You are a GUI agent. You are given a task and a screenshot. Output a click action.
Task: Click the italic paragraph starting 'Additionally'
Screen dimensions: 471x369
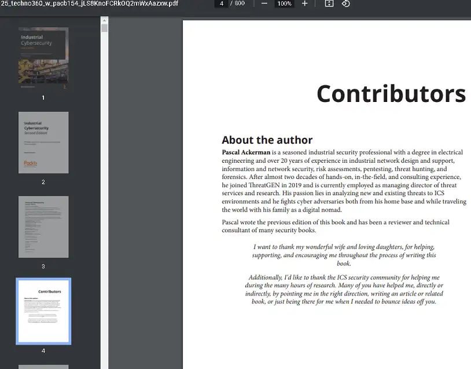click(x=344, y=289)
